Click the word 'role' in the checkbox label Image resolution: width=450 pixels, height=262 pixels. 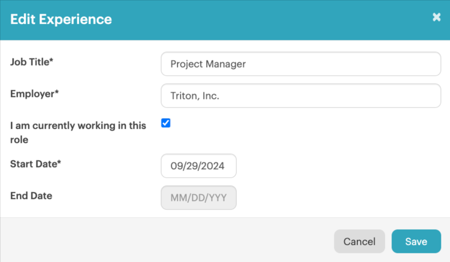[19, 140]
